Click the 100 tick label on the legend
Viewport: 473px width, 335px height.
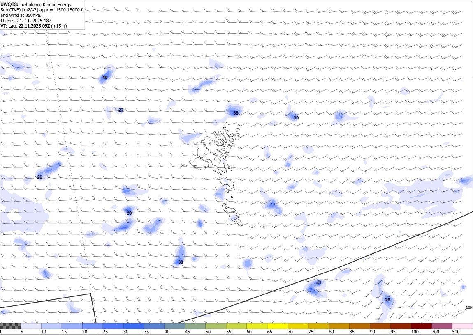pyautogui.click(x=415, y=332)
